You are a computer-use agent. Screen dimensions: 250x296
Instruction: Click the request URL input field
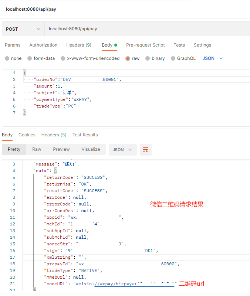click(147, 29)
